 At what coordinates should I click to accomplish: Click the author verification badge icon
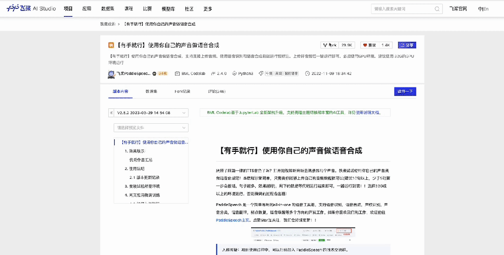[154, 74]
